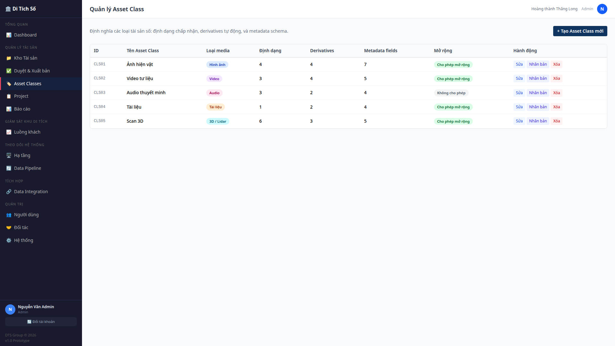Image resolution: width=615 pixels, height=346 pixels.
Task: Open the Data Pipeline menu item
Action: 28,168
